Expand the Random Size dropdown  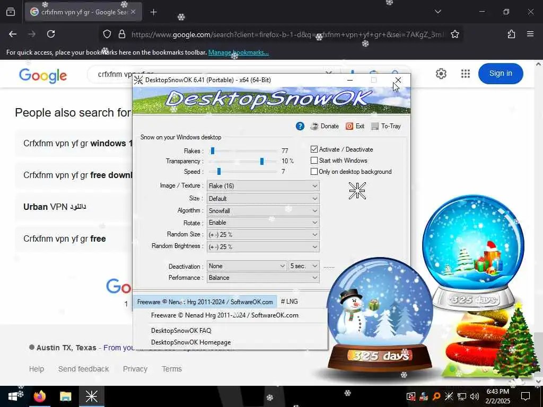coord(263,234)
